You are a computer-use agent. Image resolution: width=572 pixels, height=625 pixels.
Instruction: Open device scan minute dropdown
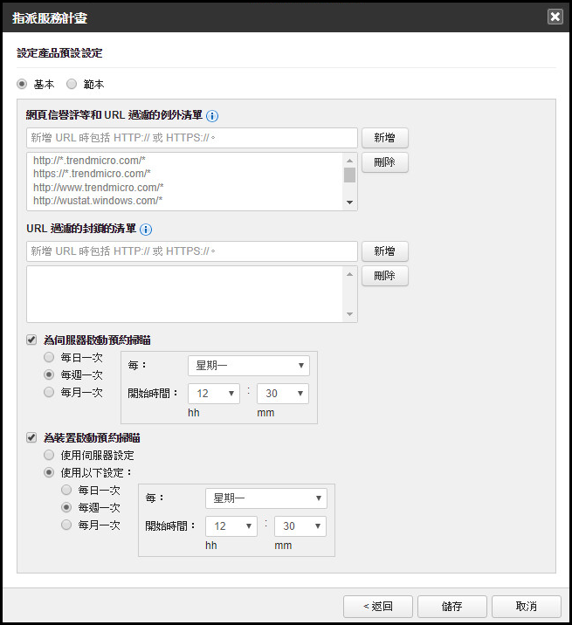click(x=300, y=526)
